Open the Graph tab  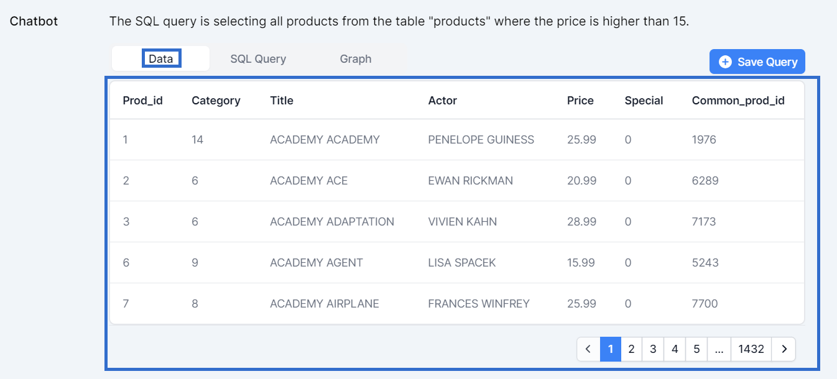(356, 59)
